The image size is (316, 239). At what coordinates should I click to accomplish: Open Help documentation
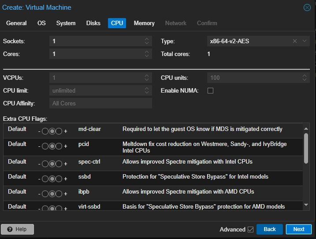[17, 229]
